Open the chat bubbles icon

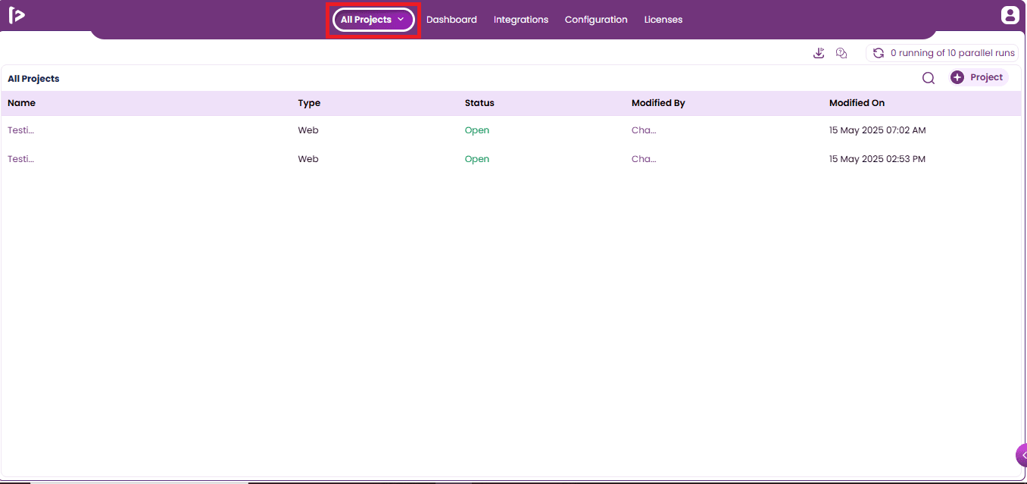[x=841, y=53]
